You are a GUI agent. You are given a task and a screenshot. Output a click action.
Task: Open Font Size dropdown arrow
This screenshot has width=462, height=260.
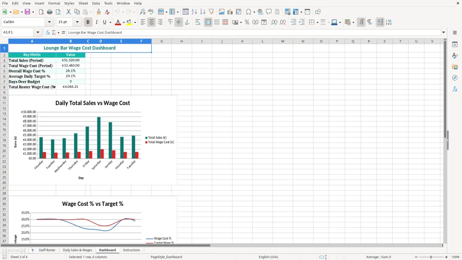pos(77,22)
